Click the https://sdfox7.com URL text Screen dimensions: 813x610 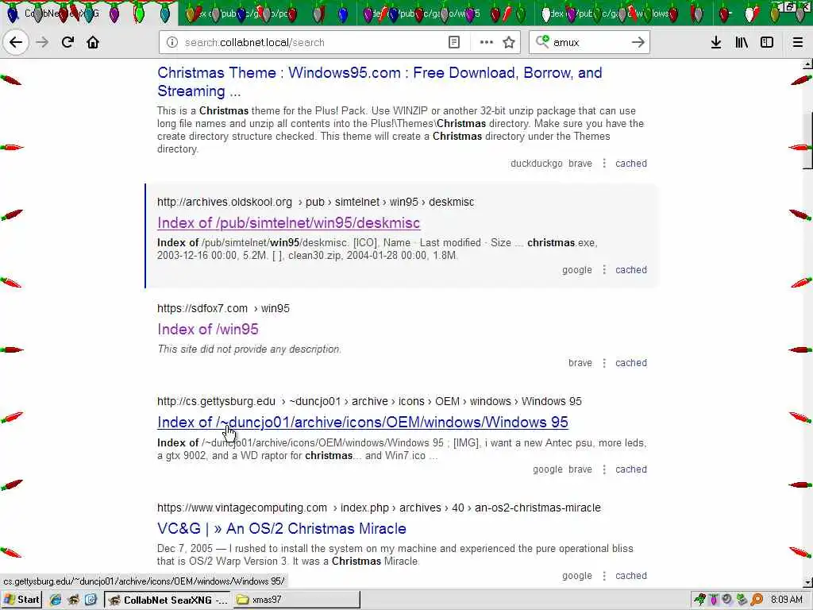[x=202, y=308]
